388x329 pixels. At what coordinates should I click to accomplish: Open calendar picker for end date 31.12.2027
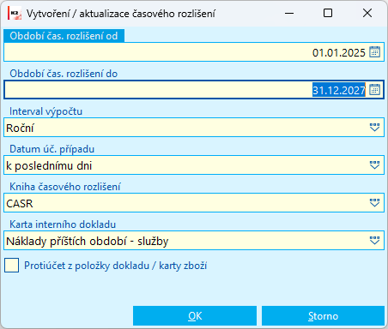[x=374, y=90]
